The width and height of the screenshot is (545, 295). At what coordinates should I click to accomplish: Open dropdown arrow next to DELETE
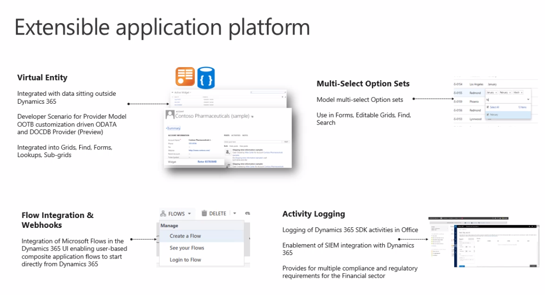coord(235,214)
